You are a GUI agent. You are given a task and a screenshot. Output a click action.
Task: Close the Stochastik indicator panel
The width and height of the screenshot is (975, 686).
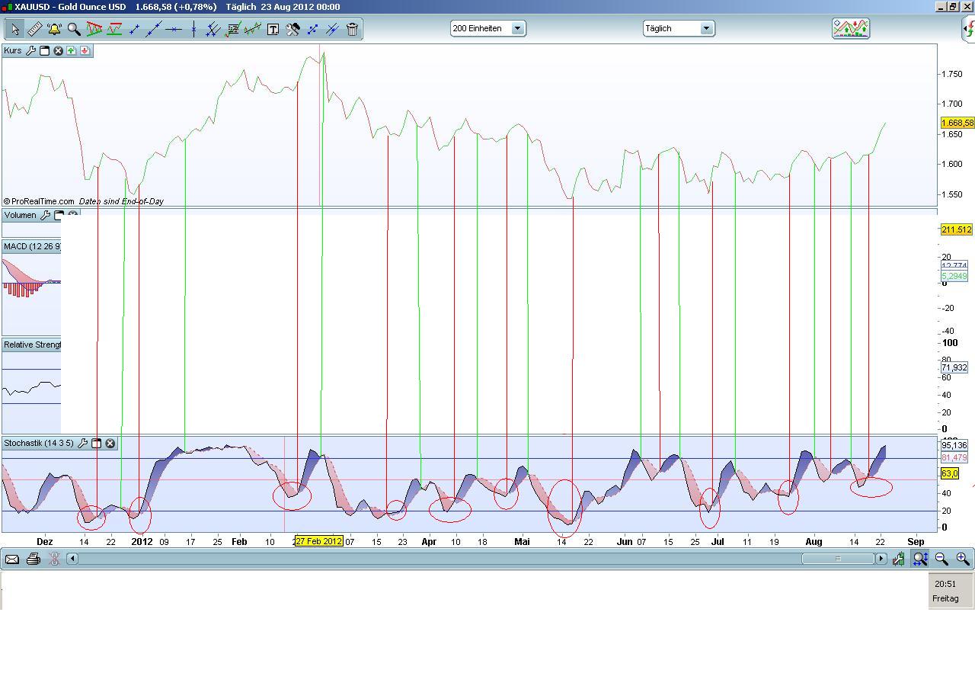tap(110, 443)
